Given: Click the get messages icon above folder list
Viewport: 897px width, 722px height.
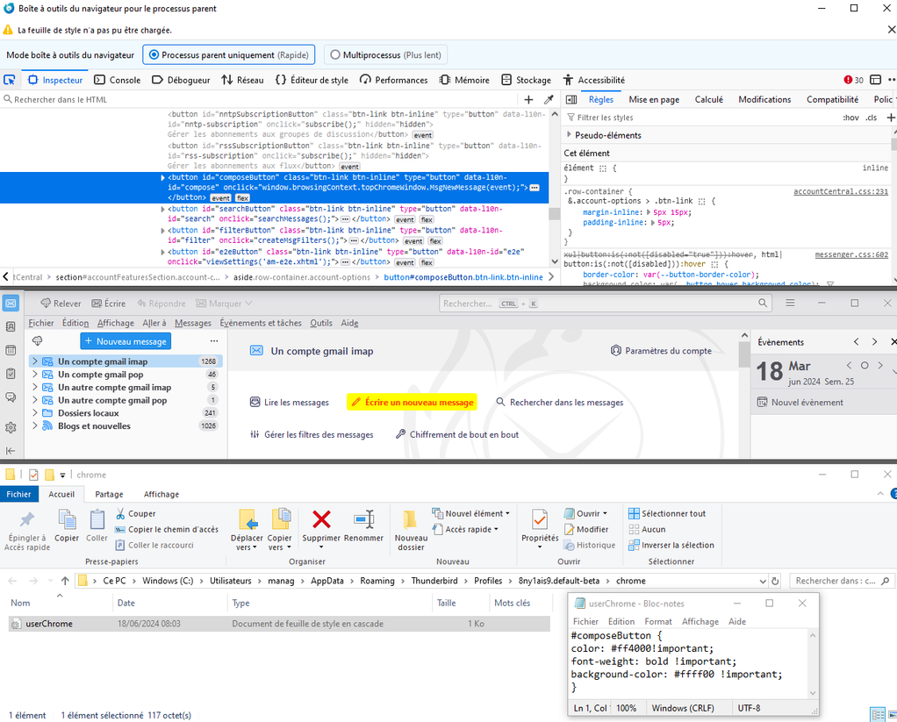Looking at the screenshot, I should click(37, 341).
